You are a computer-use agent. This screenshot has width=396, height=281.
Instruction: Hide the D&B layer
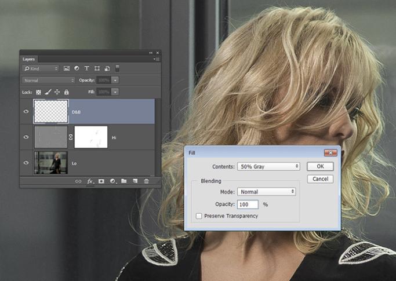tap(26, 111)
